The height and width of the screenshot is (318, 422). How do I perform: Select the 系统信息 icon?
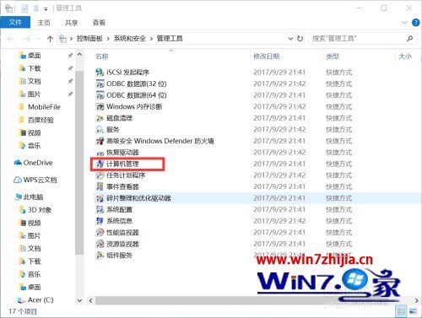[x=100, y=221]
